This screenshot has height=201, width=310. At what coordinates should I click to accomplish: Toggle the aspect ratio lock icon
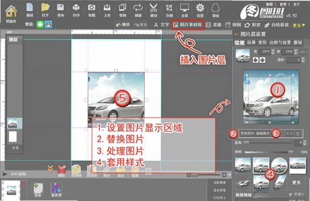point(302,52)
